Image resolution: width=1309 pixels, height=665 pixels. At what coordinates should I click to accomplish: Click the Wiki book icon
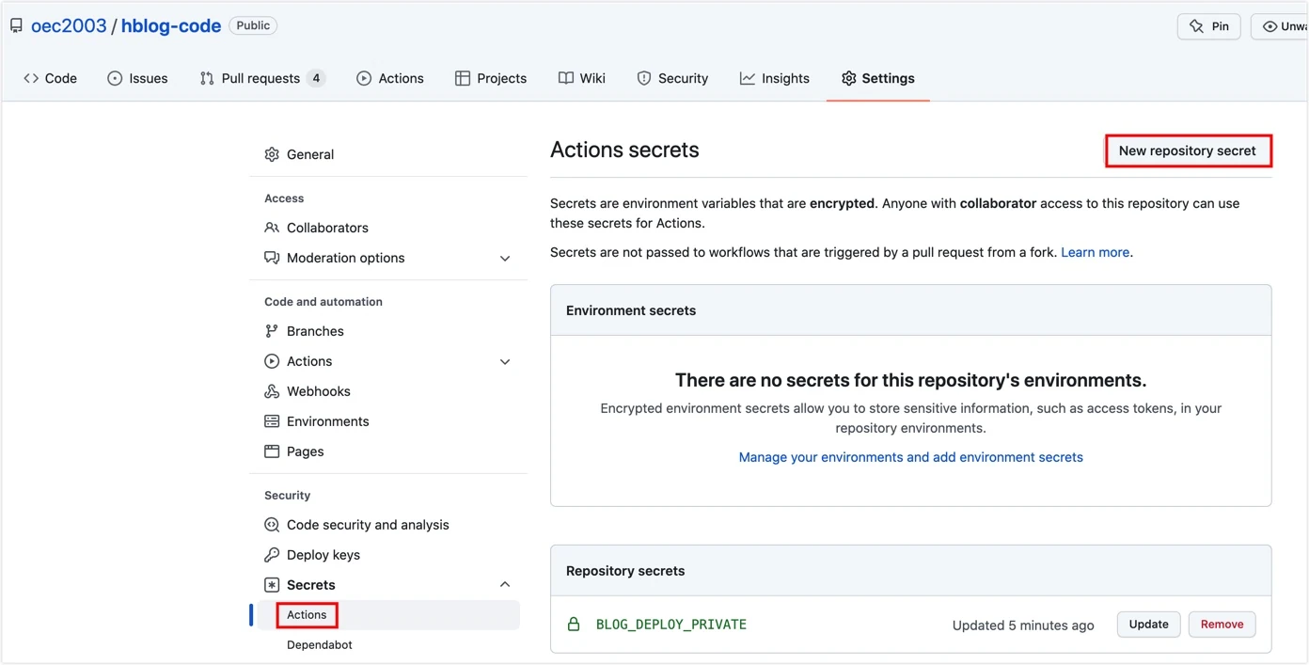click(566, 78)
